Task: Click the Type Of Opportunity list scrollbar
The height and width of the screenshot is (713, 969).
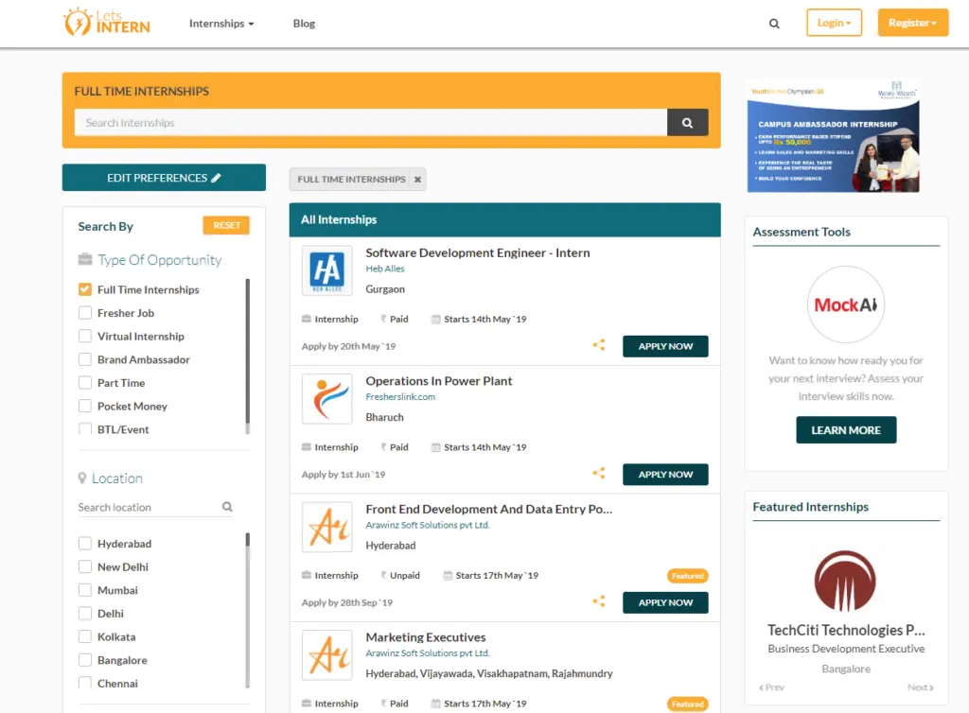Action: pyautogui.click(x=248, y=356)
